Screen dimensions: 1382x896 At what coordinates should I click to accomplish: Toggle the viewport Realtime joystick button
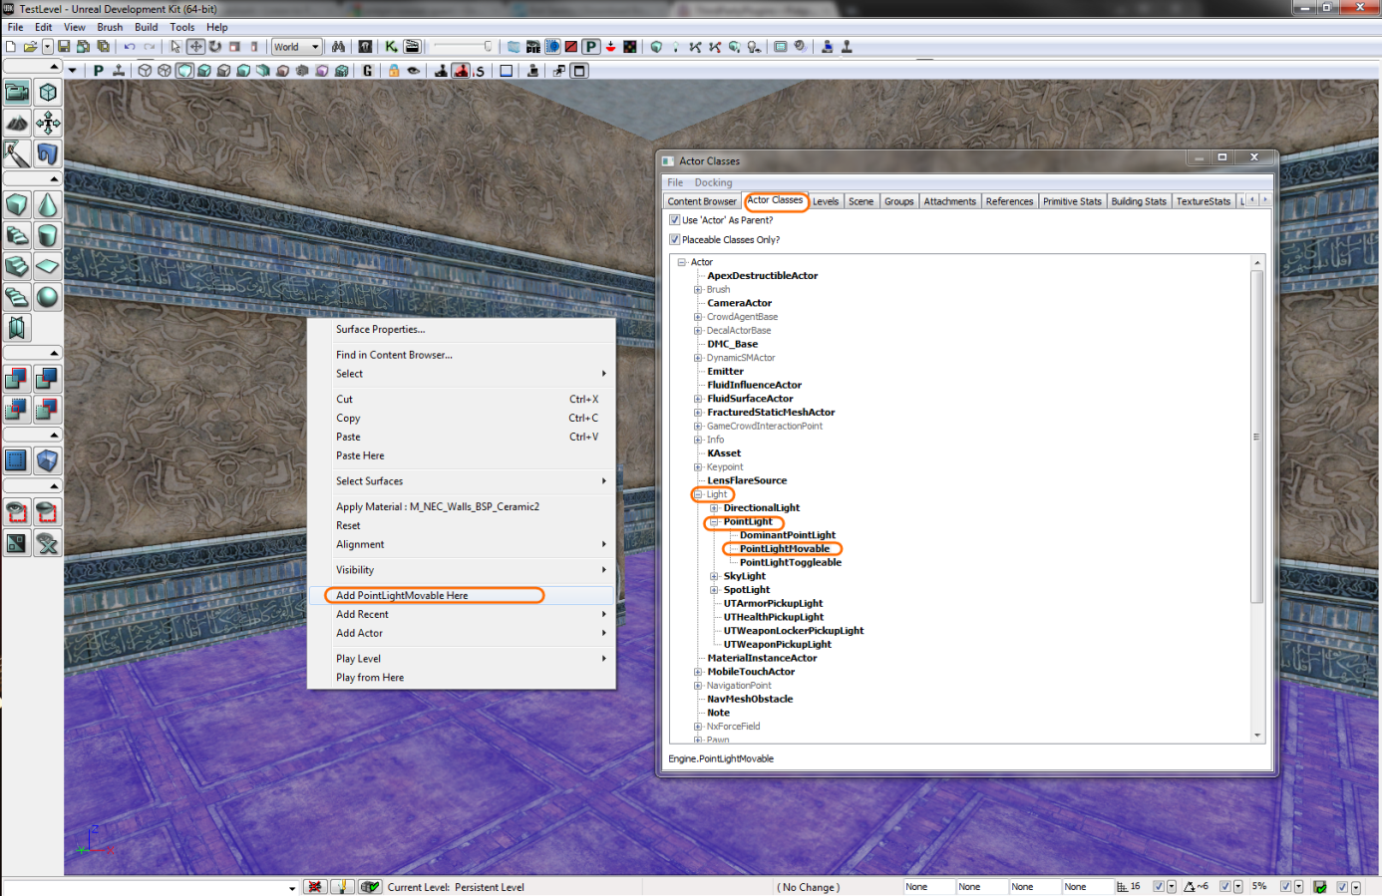119,71
